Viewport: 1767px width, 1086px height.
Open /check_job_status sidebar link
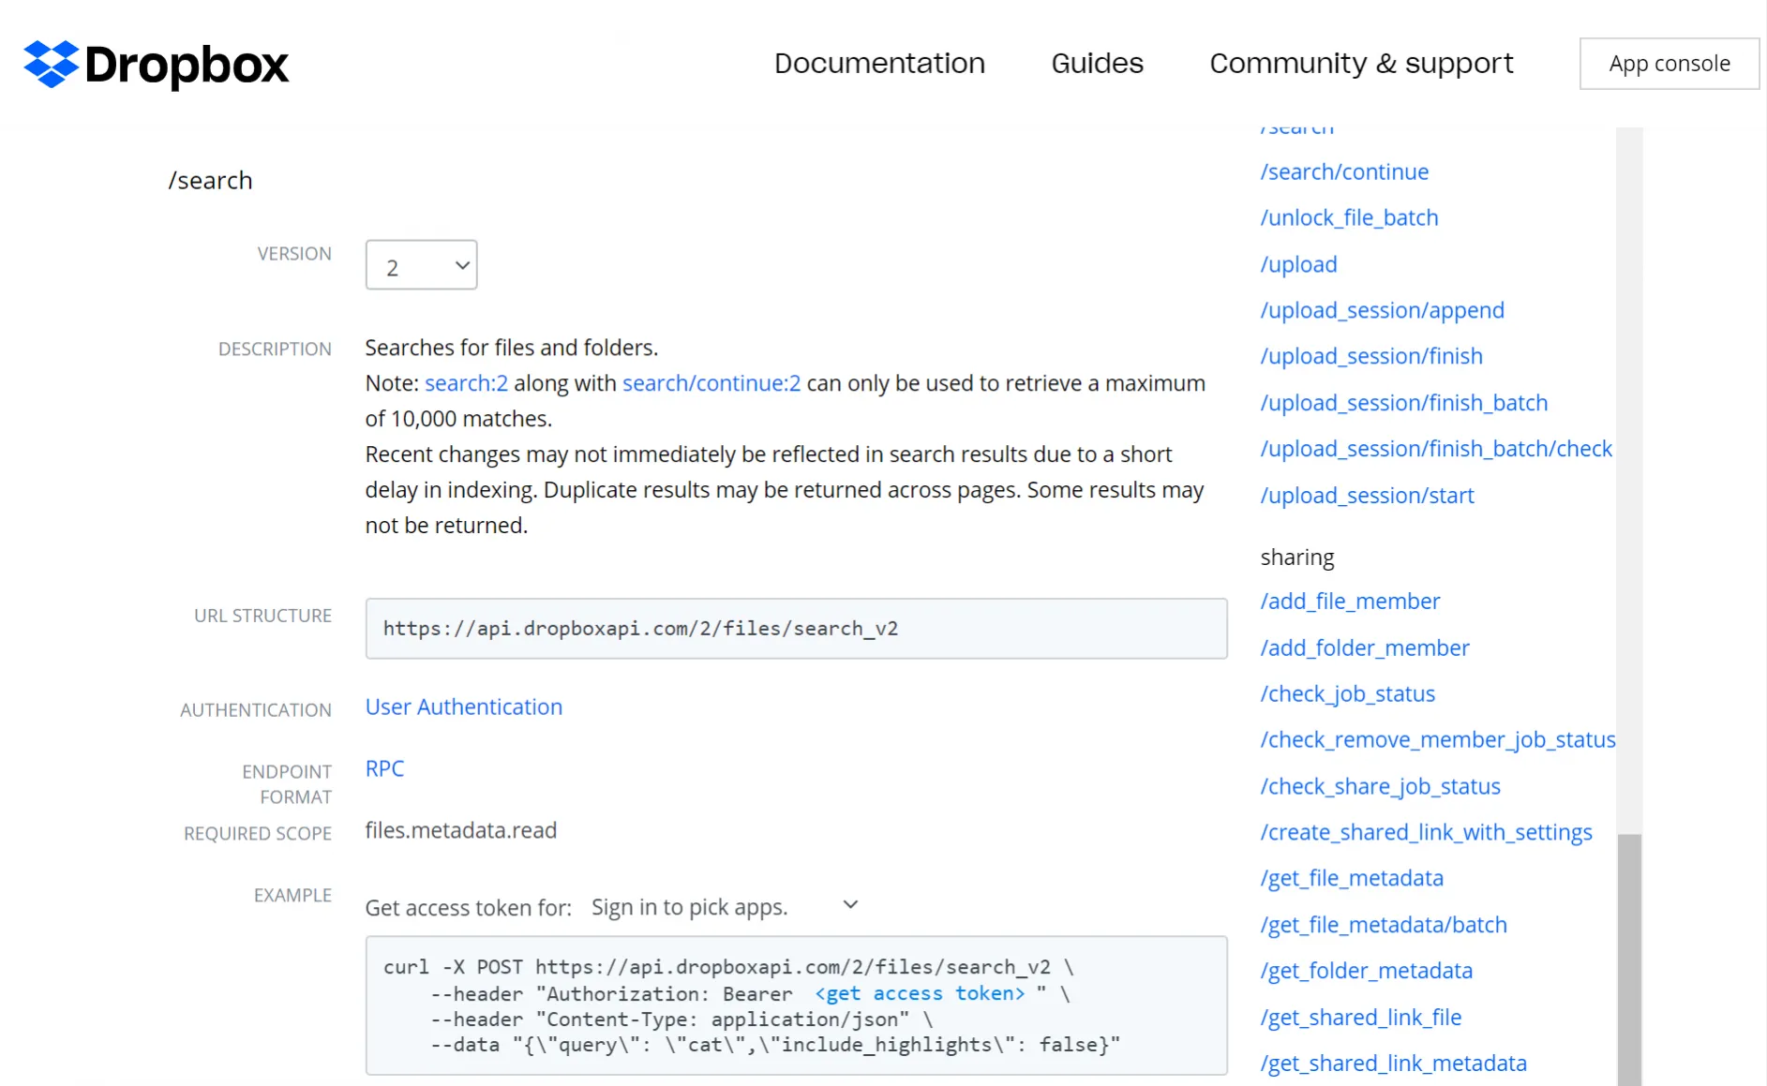tap(1347, 693)
